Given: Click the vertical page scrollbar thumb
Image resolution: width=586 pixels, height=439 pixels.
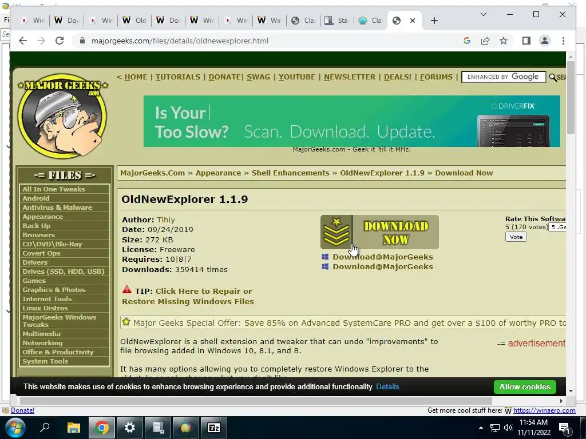Looking at the screenshot, I should click(x=571, y=97).
